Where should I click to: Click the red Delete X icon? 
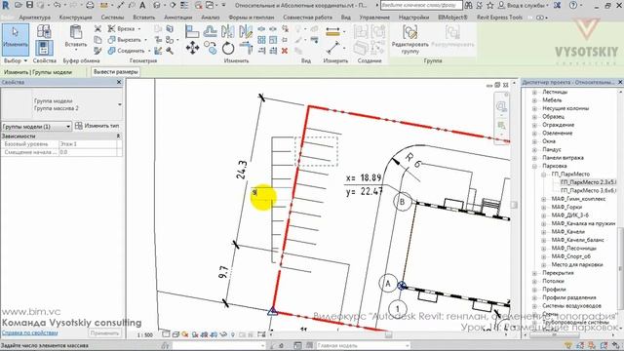[x=285, y=51]
